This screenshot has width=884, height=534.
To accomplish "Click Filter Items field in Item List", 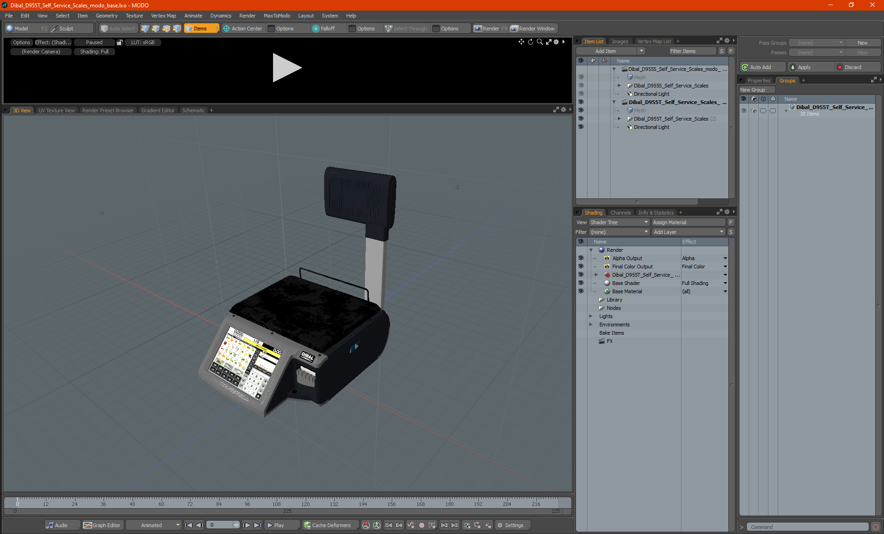I will (692, 51).
